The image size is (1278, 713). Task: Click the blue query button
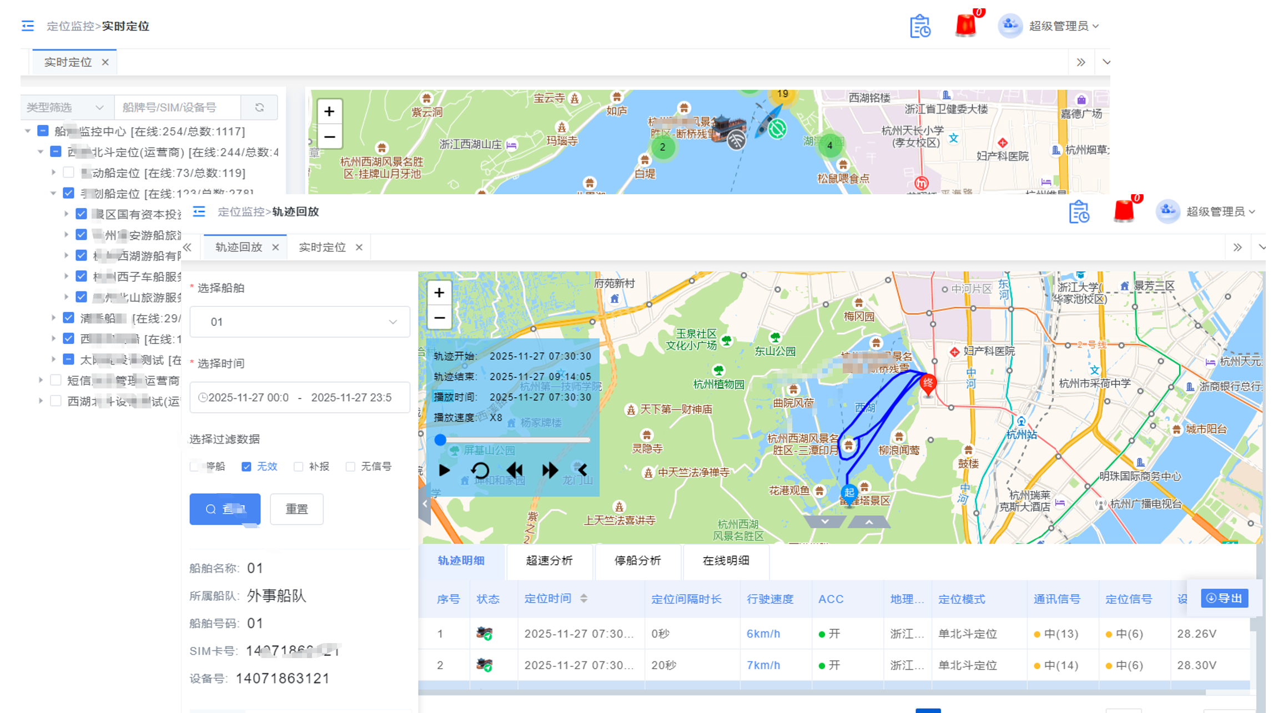pyautogui.click(x=225, y=509)
